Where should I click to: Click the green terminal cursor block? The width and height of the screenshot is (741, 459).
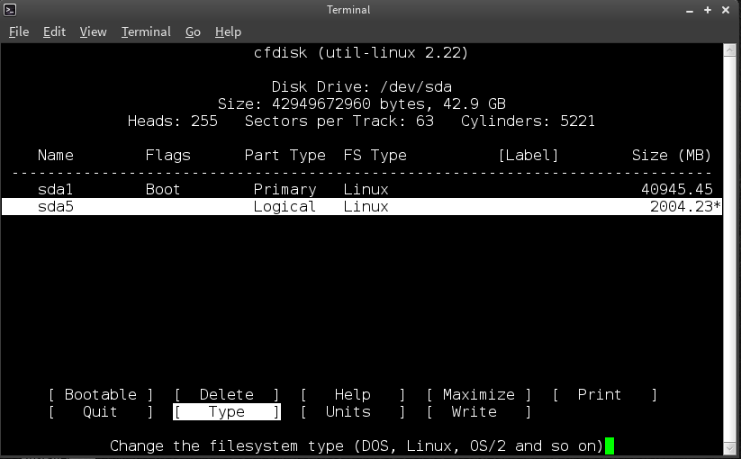(610, 445)
